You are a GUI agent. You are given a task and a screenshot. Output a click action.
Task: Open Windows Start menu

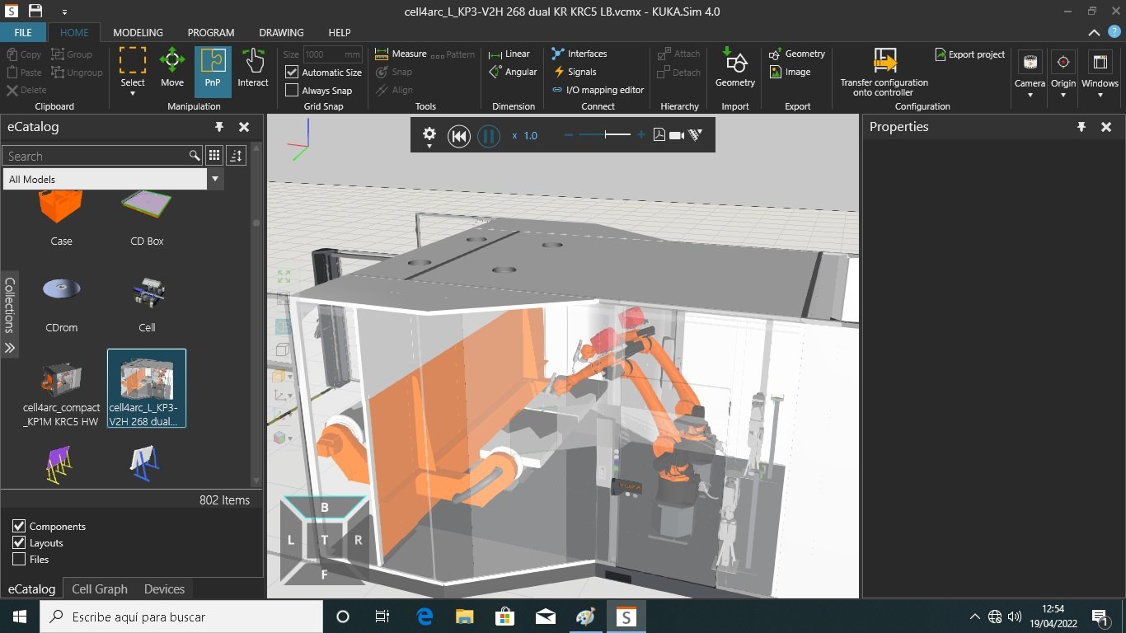(20, 617)
